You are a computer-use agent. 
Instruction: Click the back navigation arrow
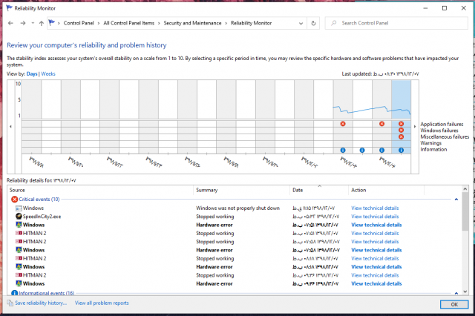tap(10, 23)
